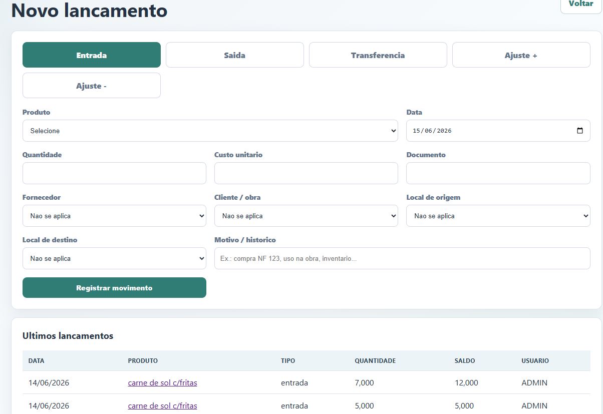
Task: Click quantity cell 7,000
Action: point(364,383)
